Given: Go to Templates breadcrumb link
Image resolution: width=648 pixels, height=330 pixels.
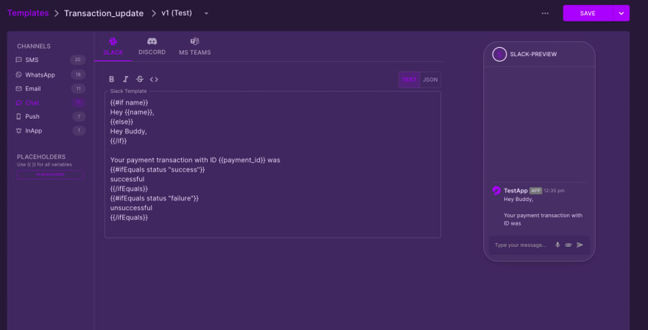Looking at the screenshot, I should click(28, 13).
